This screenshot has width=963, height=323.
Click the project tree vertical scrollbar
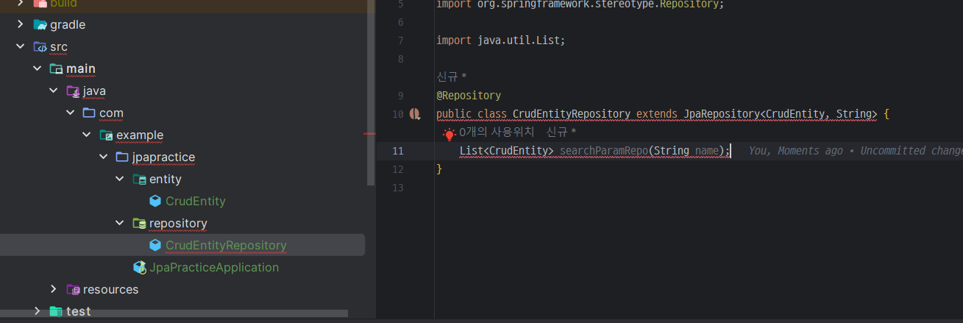click(x=372, y=92)
